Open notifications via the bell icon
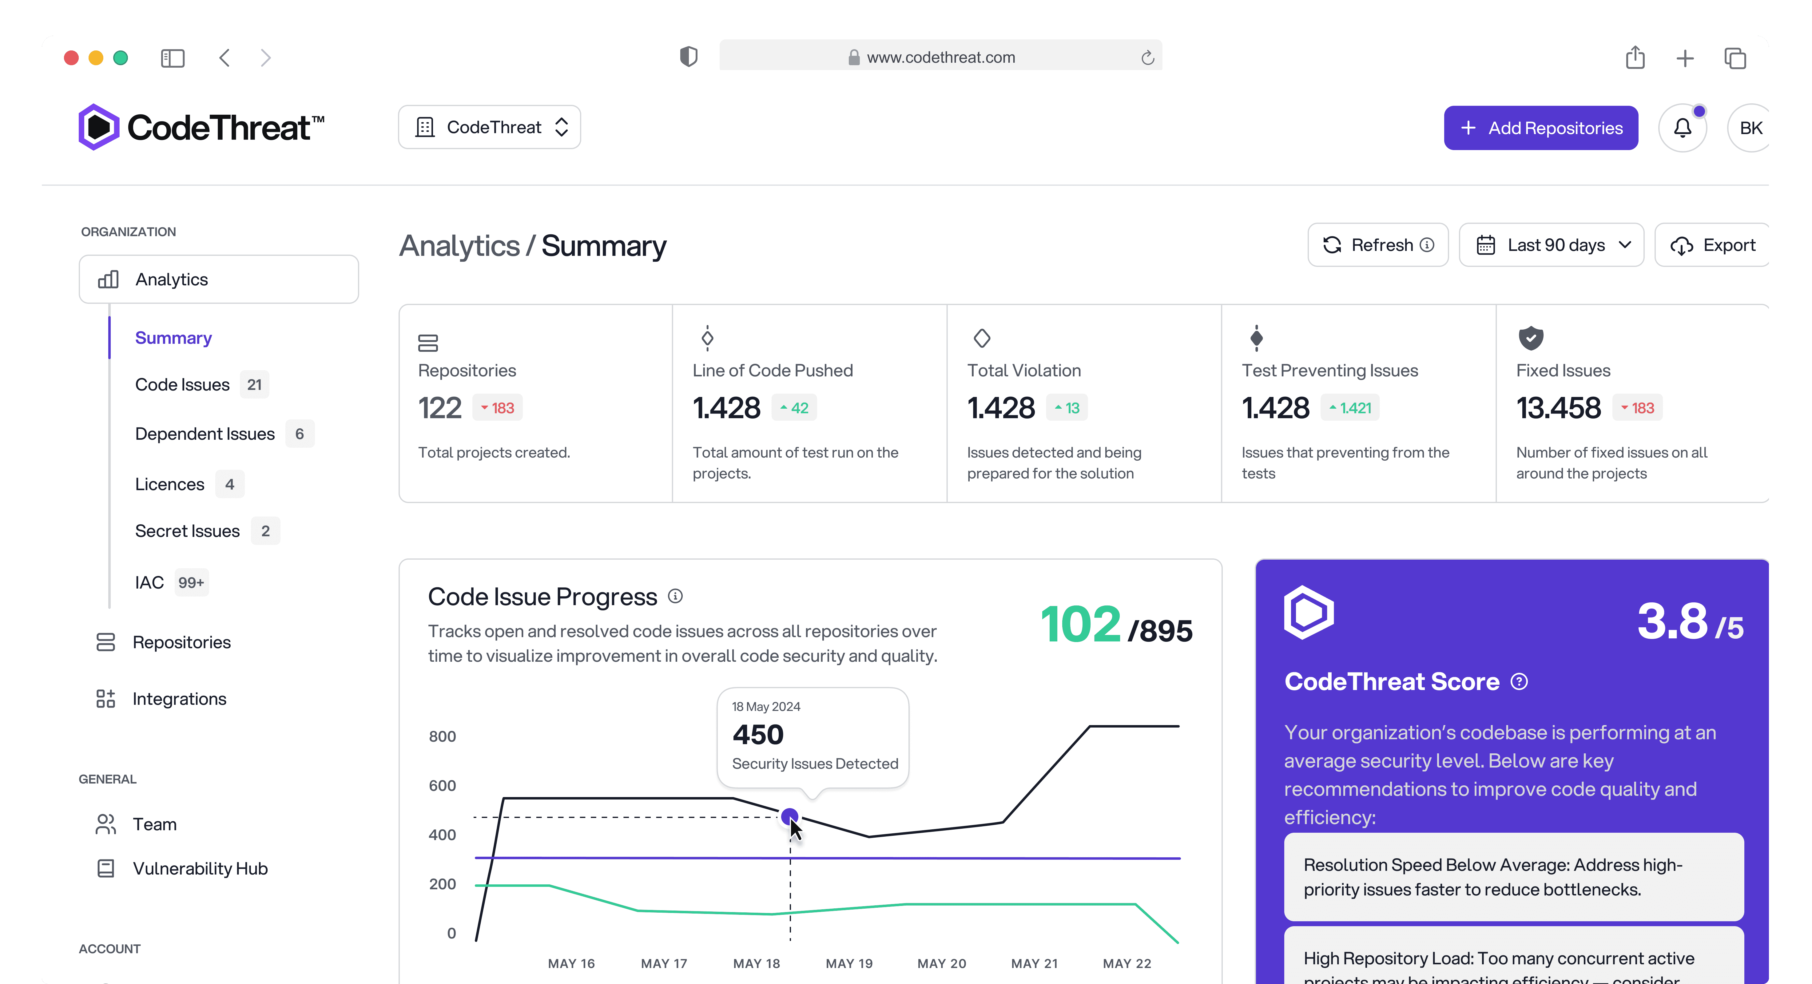 click(1683, 128)
